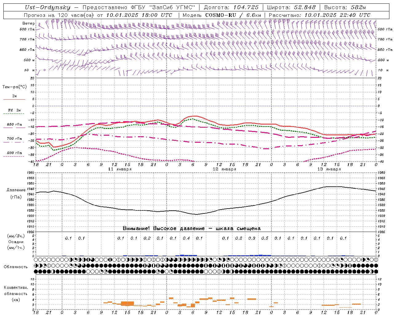Click the 500 гПа temperature legend entry
Image resolution: width=394 pixels, height=315 pixels.
[14, 153]
